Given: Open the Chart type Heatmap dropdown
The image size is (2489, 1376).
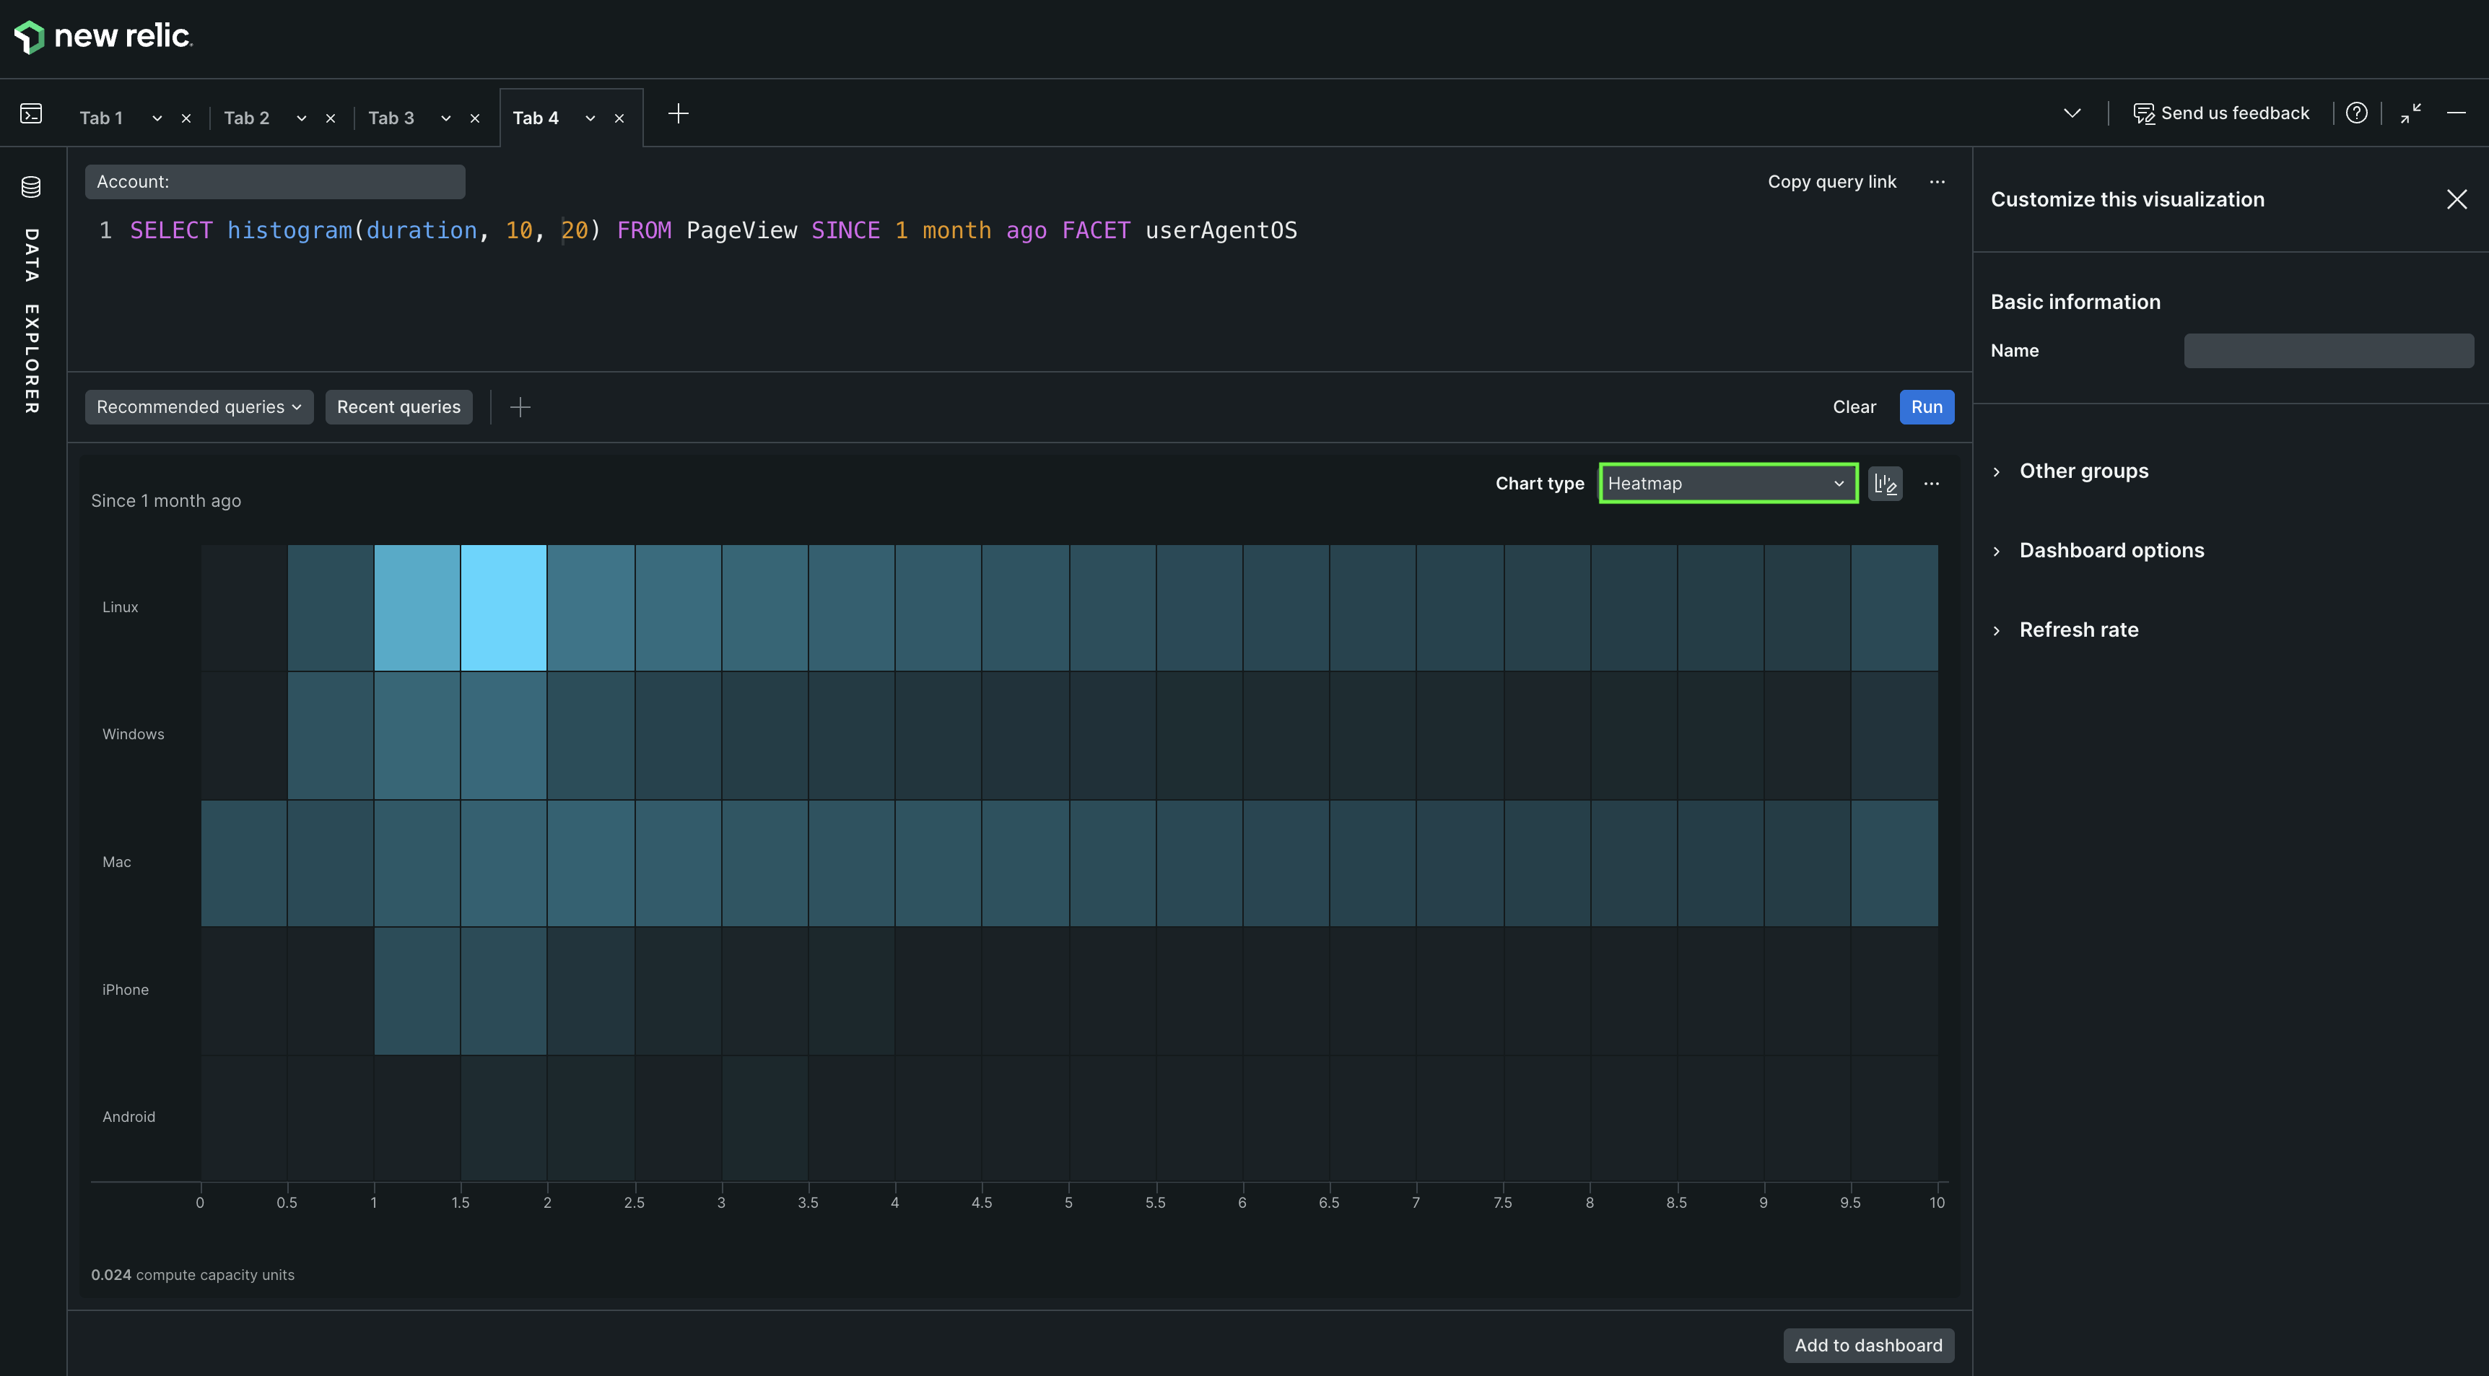Looking at the screenshot, I should [1727, 483].
